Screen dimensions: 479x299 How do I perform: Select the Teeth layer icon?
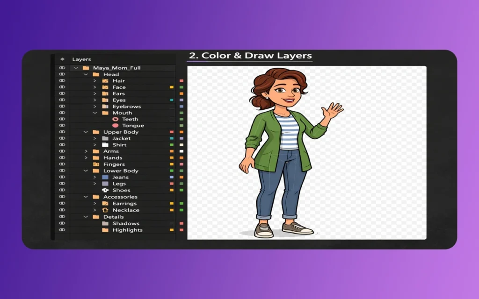pyautogui.click(x=116, y=119)
